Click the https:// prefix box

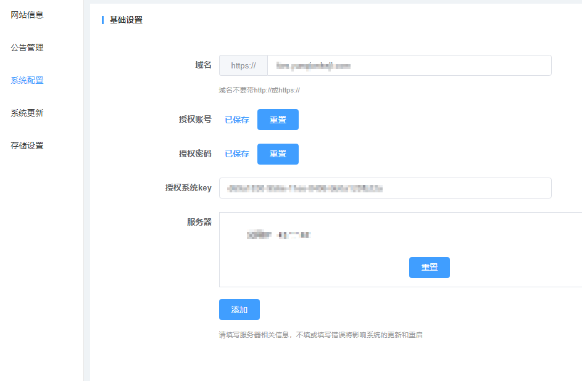click(243, 65)
